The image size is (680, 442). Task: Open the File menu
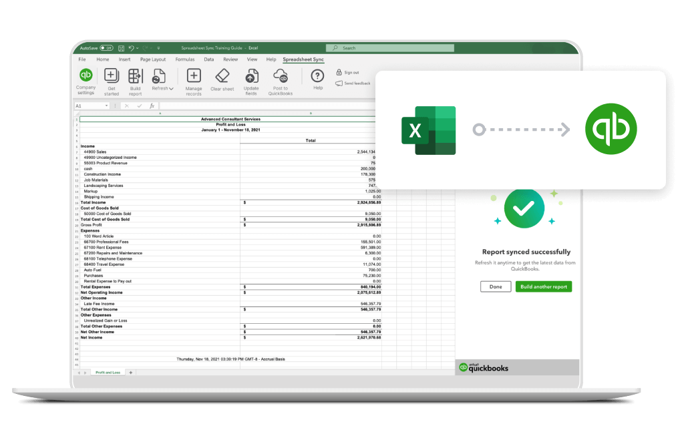click(82, 59)
